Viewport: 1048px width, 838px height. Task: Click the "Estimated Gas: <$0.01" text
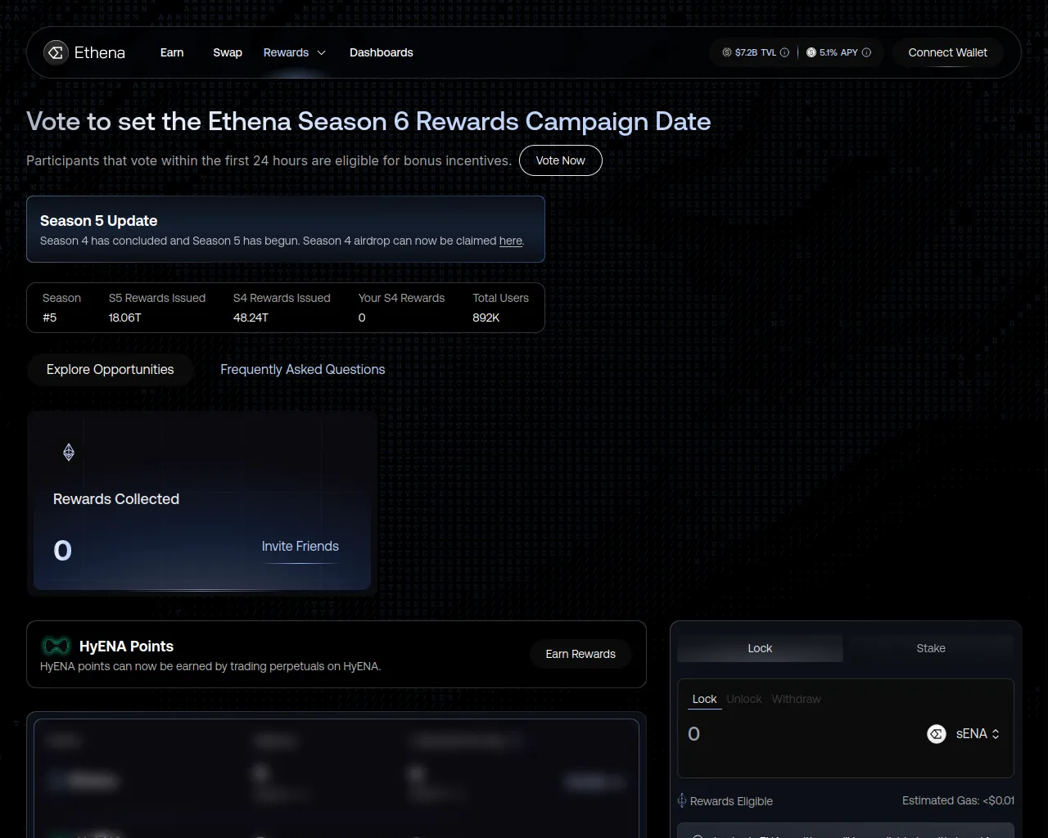click(958, 800)
